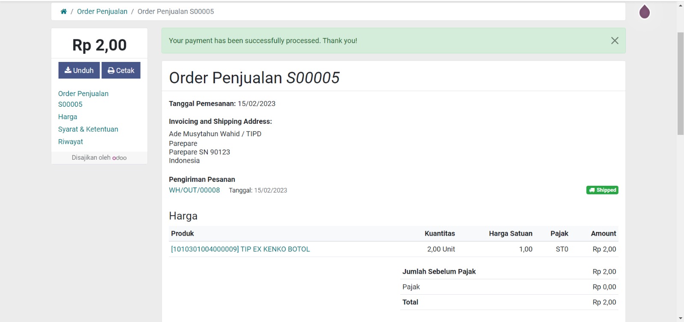Click the current breadcrumb Order Penjualan S00005

tap(176, 12)
